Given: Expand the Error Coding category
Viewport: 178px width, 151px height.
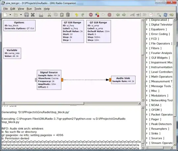Looking at the screenshot, I should 147,34.
